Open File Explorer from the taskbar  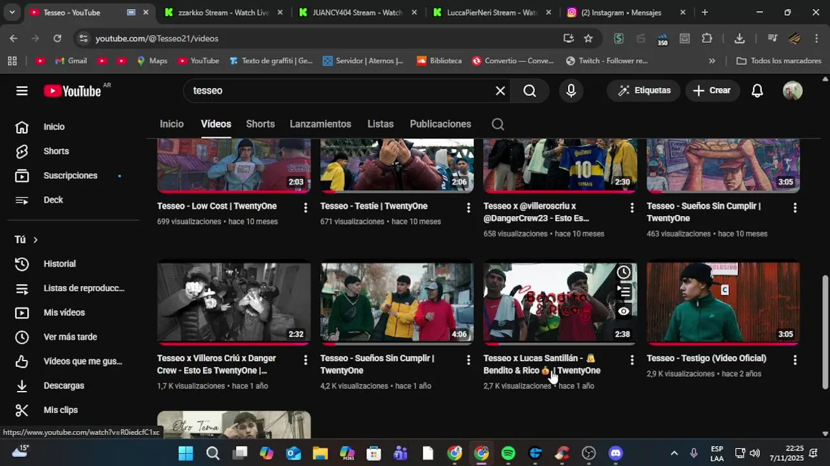320,453
